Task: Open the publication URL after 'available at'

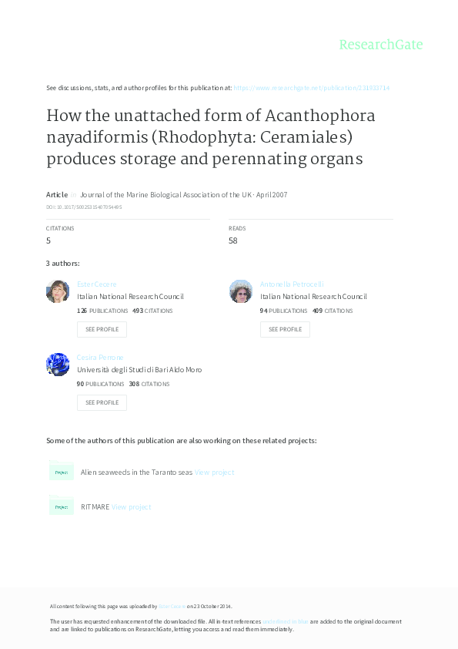Action: point(312,88)
